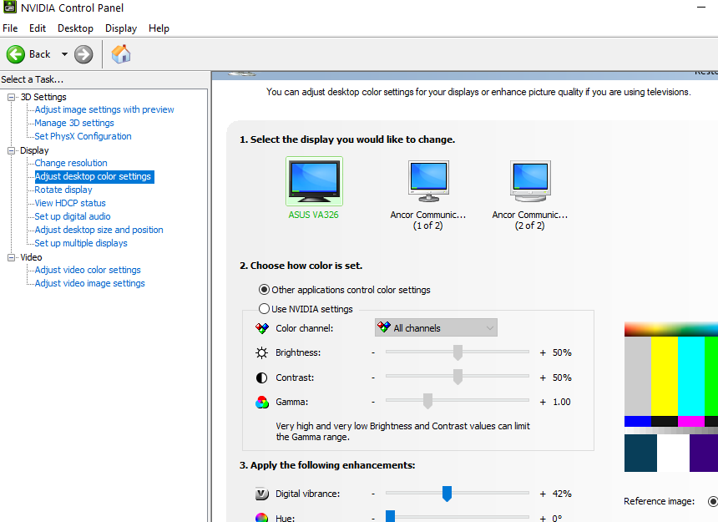Viewport: 718px width, 522px height.
Task: Click the Digital vibrance slider handle
Action: pyautogui.click(x=447, y=494)
